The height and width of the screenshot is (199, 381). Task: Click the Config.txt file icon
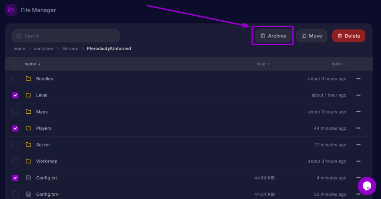tap(28, 178)
